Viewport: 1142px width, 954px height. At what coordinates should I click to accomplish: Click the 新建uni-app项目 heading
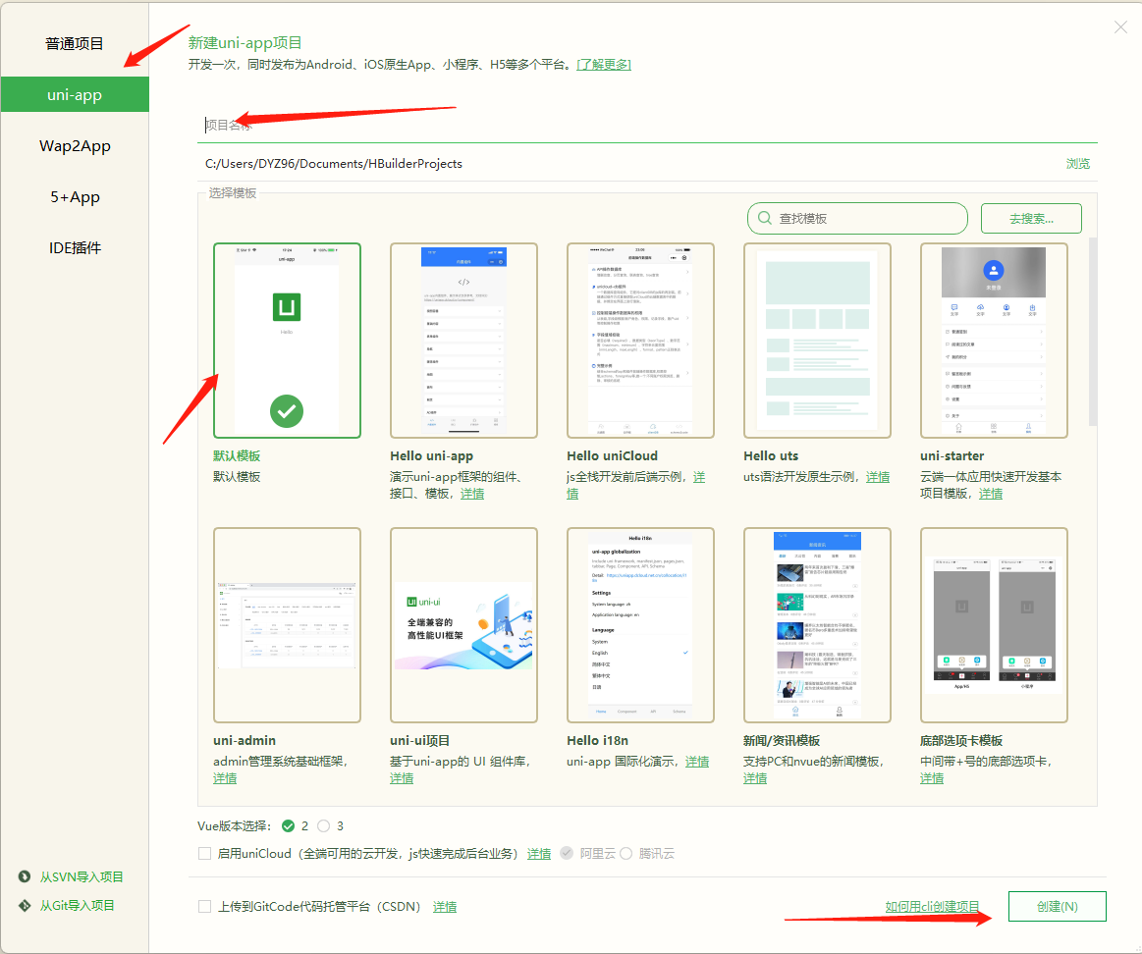click(245, 43)
